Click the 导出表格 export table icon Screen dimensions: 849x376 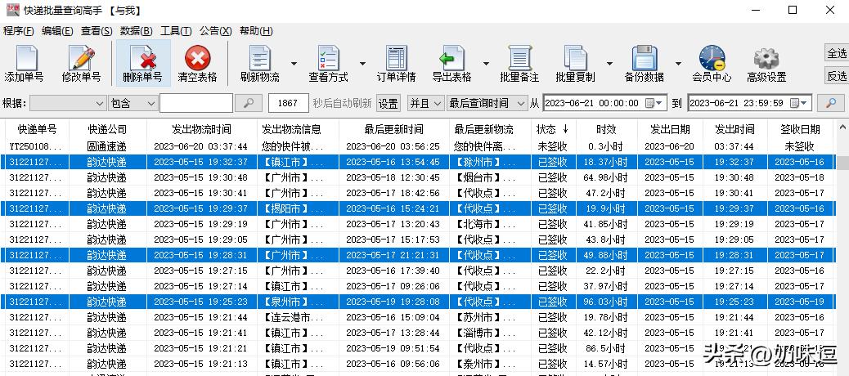coord(451,58)
